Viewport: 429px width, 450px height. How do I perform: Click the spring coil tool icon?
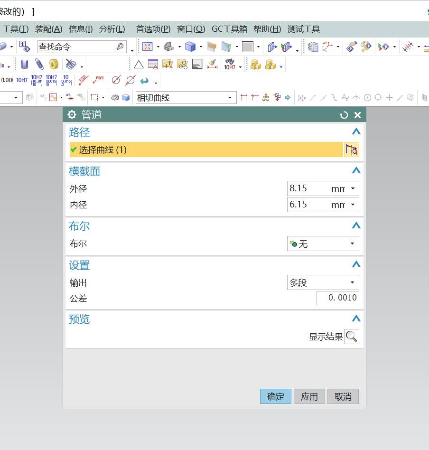39,64
